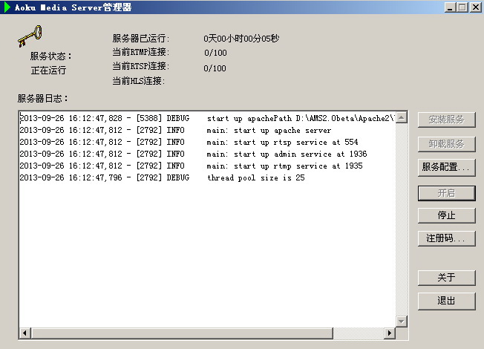This screenshot has width=484, height=349.
Task: Open 服务配置... settings dialog
Action: tap(446, 167)
